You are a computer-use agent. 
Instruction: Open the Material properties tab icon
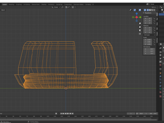pyautogui.click(x=161, y=92)
